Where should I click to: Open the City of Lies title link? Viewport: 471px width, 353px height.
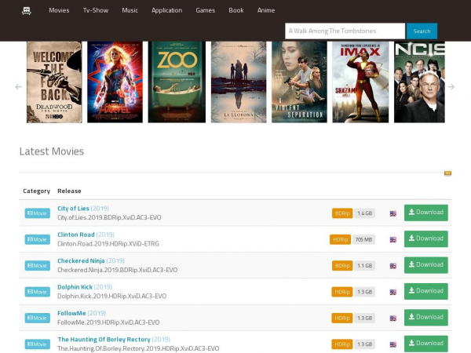(x=73, y=209)
